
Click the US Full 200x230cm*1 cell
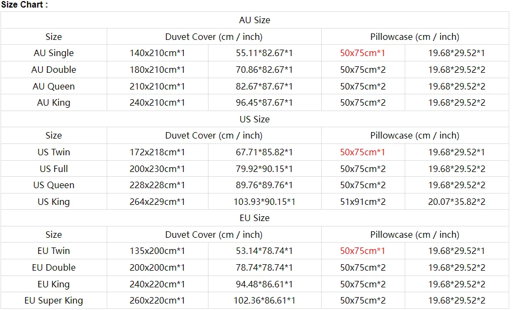pyautogui.click(x=157, y=169)
